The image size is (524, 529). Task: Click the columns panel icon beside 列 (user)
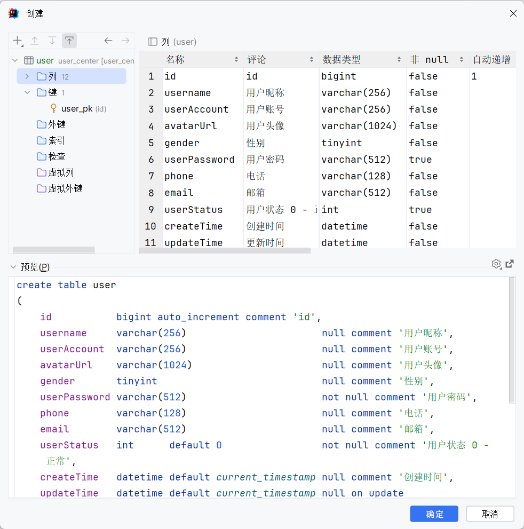click(x=153, y=42)
